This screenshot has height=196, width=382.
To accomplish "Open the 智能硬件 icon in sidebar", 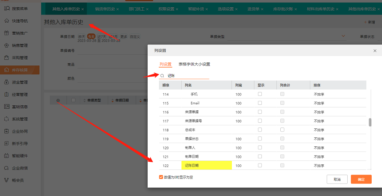I will (6, 156).
